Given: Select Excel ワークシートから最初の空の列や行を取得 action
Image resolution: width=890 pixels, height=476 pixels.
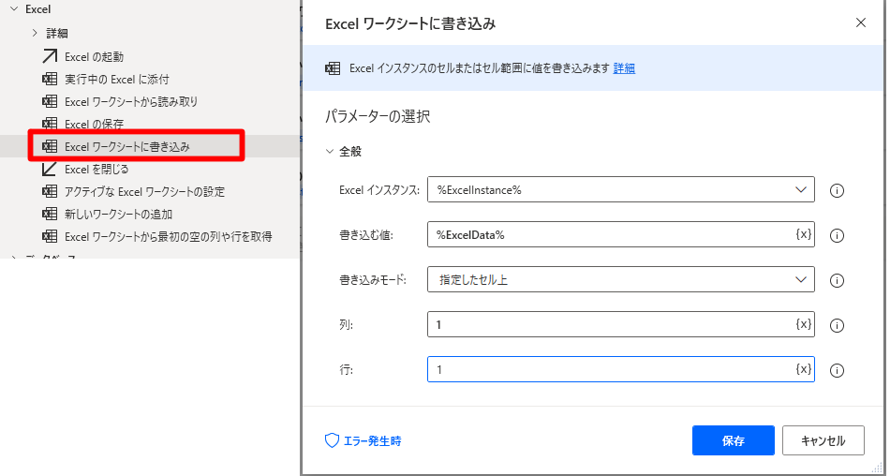Looking at the screenshot, I should pos(168,237).
